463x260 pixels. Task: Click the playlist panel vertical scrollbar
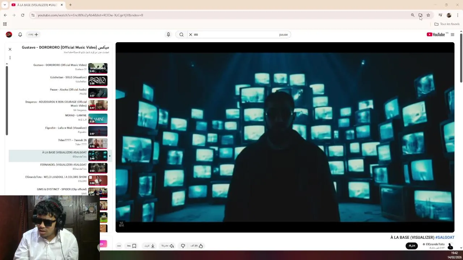(7, 100)
